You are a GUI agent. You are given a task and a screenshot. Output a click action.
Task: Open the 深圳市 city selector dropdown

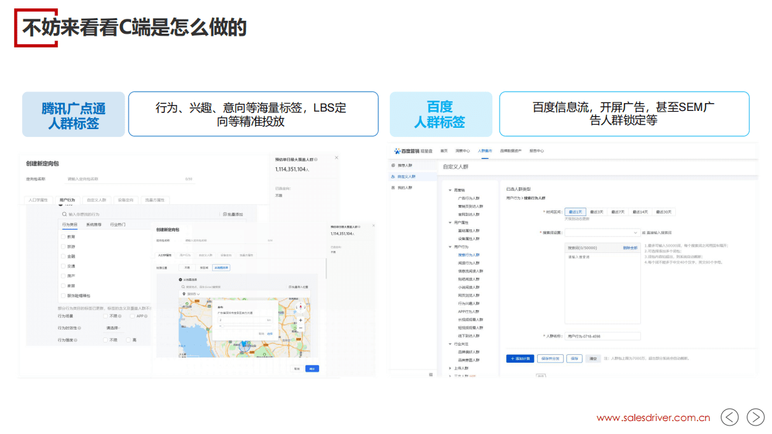pos(193,294)
